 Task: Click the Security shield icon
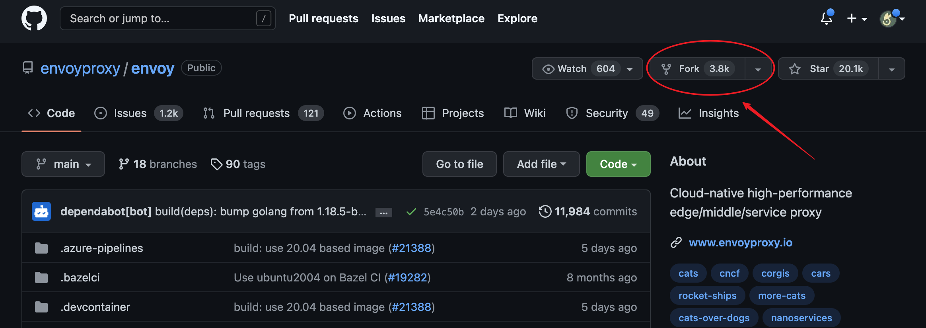pos(572,113)
